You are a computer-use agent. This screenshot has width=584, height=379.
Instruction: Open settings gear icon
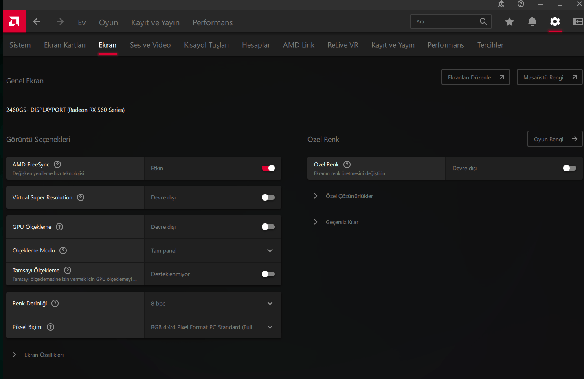click(x=555, y=22)
